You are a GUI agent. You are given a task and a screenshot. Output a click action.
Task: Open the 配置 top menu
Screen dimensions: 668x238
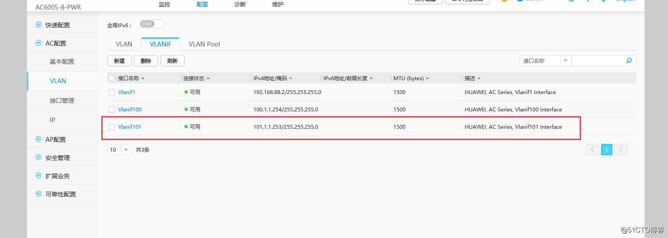[x=202, y=4]
